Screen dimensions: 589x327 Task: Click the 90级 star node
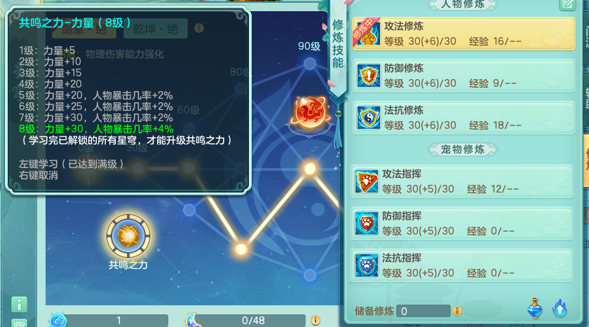tap(309, 64)
